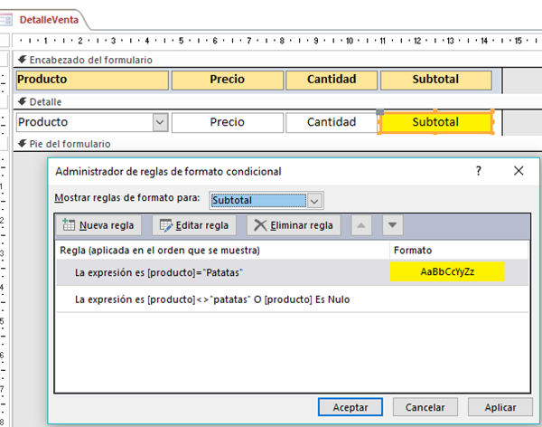Select the Precio detail text box

click(x=227, y=122)
